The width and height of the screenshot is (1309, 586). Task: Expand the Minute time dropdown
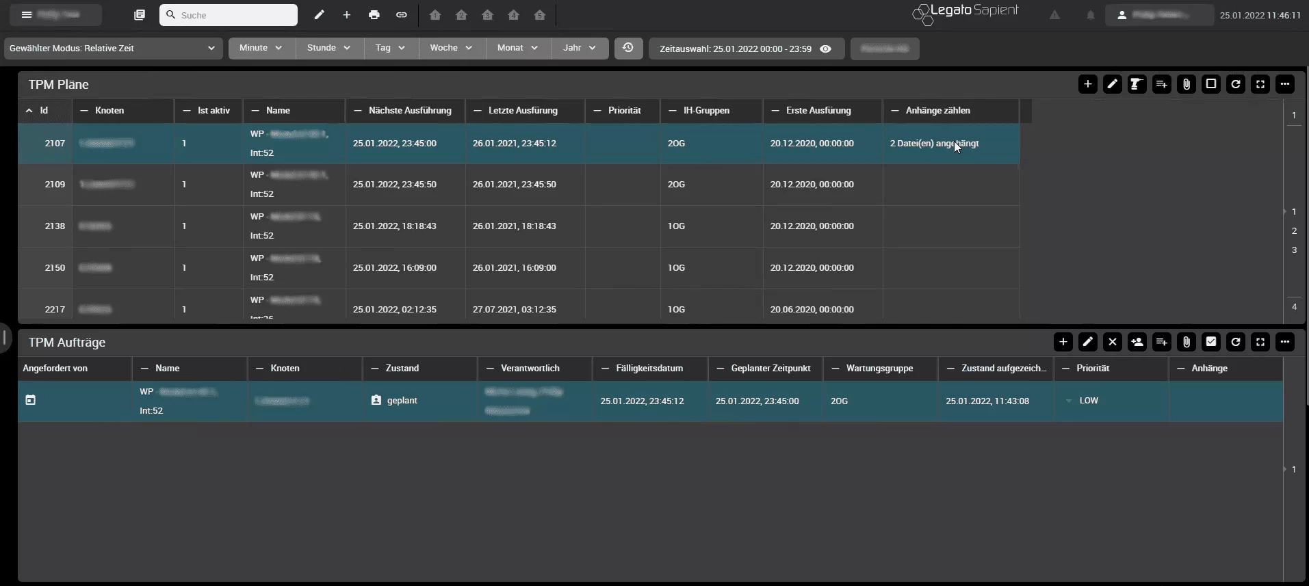coord(261,48)
